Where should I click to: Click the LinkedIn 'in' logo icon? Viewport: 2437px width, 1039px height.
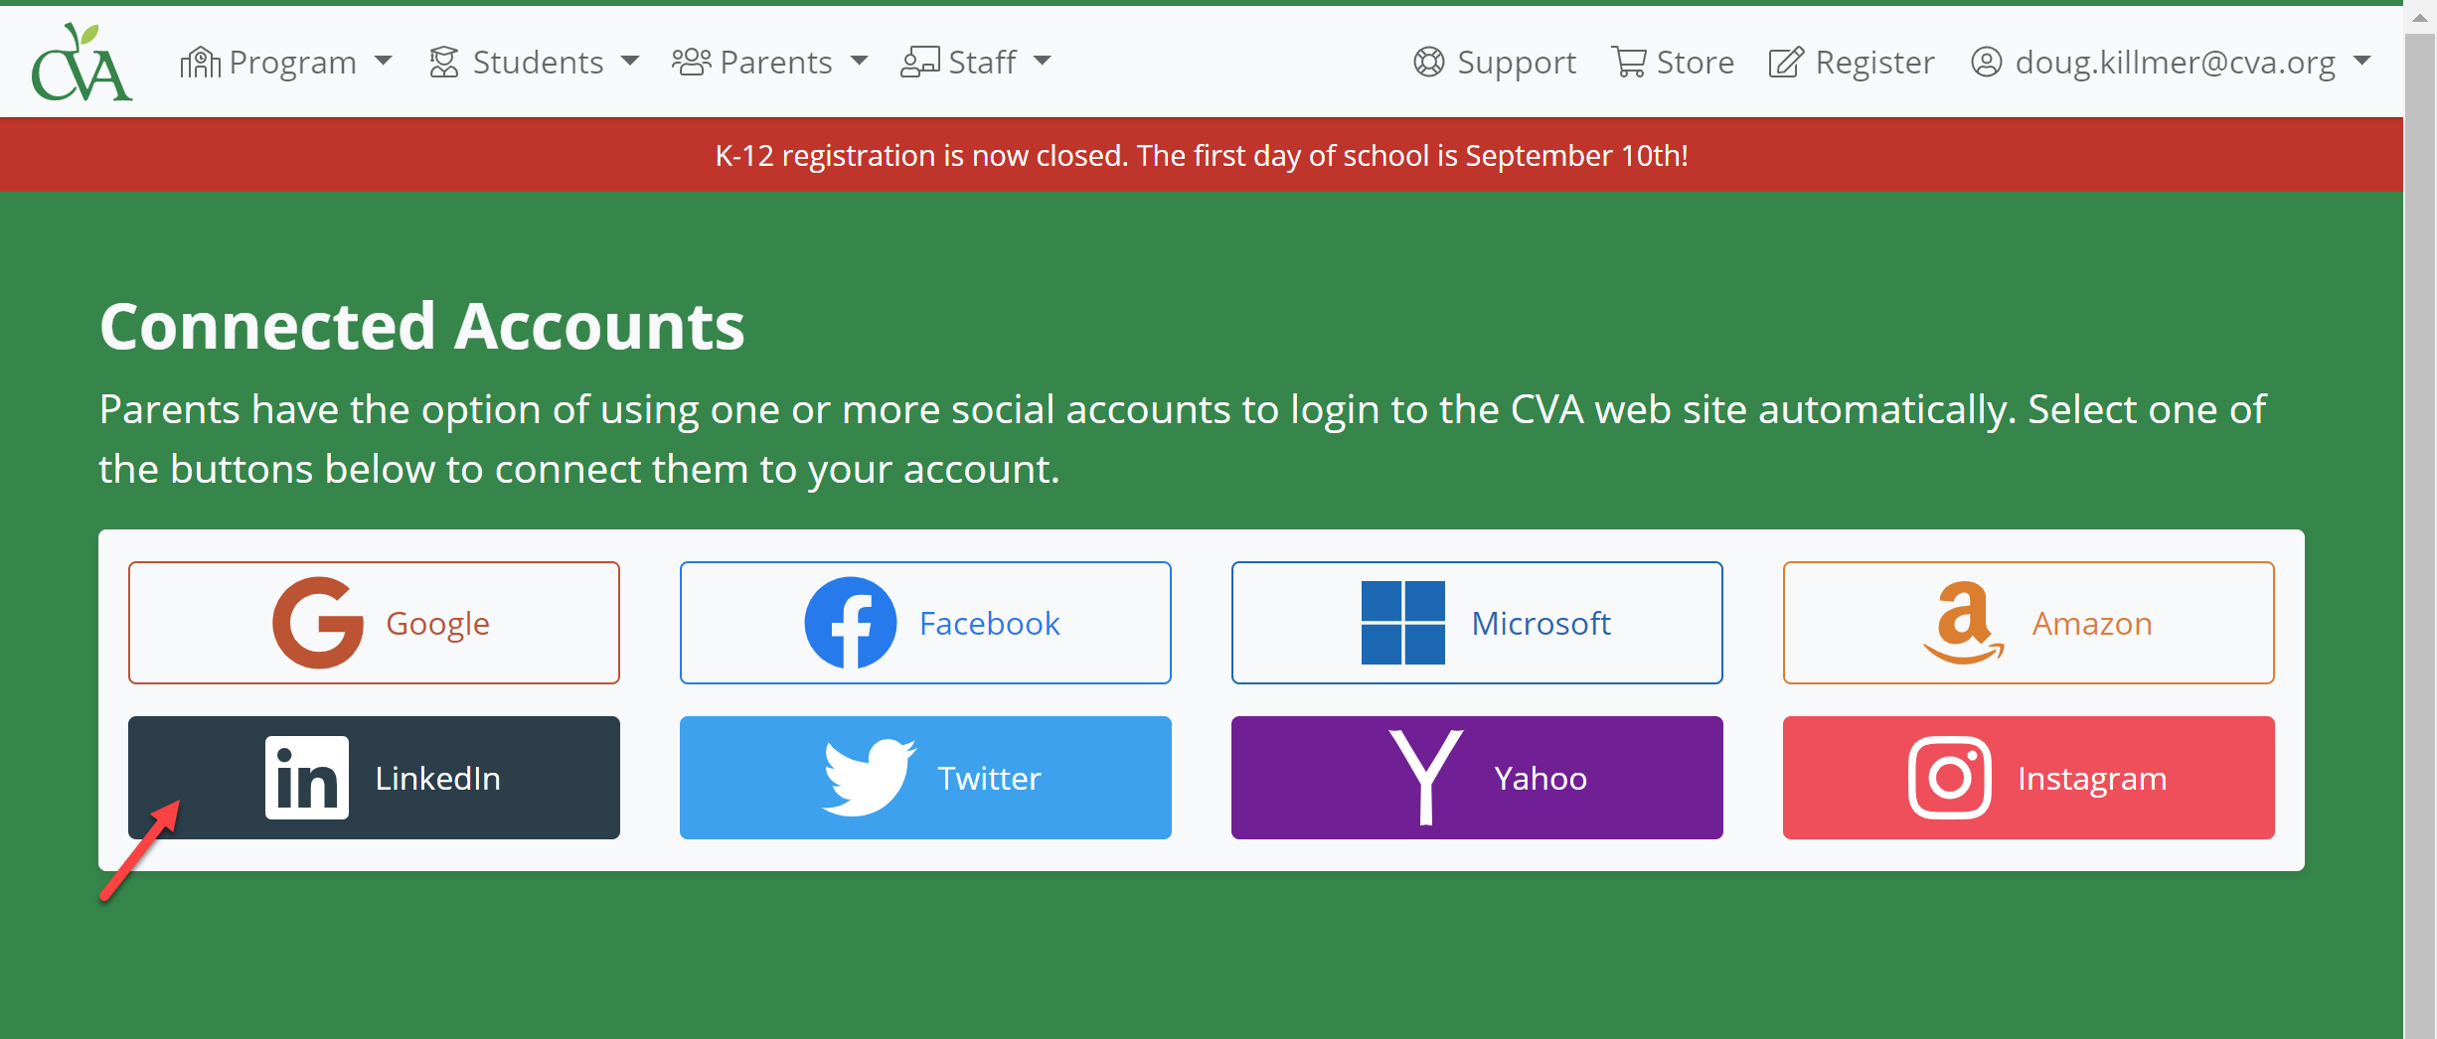pyautogui.click(x=307, y=778)
